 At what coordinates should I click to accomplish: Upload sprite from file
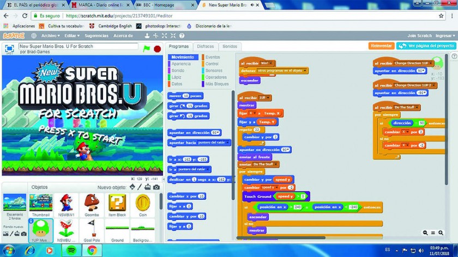pyautogui.click(x=148, y=187)
